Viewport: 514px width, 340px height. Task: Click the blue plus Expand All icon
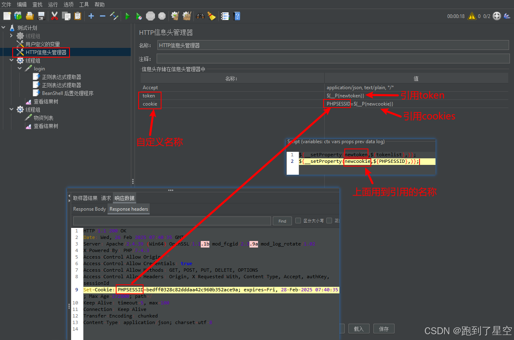tap(91, 16)
